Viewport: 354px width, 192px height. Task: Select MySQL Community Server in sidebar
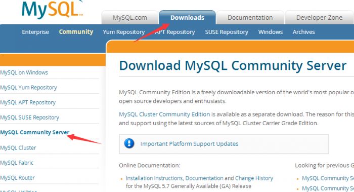pyautogui.click(x=35, y=132)
